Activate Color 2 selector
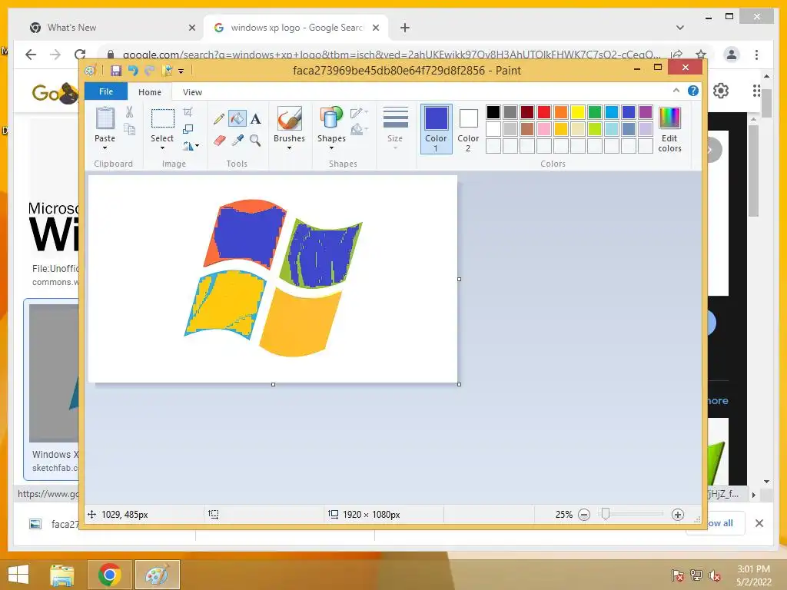Screen dimensions: 787x590 point(468,129)
